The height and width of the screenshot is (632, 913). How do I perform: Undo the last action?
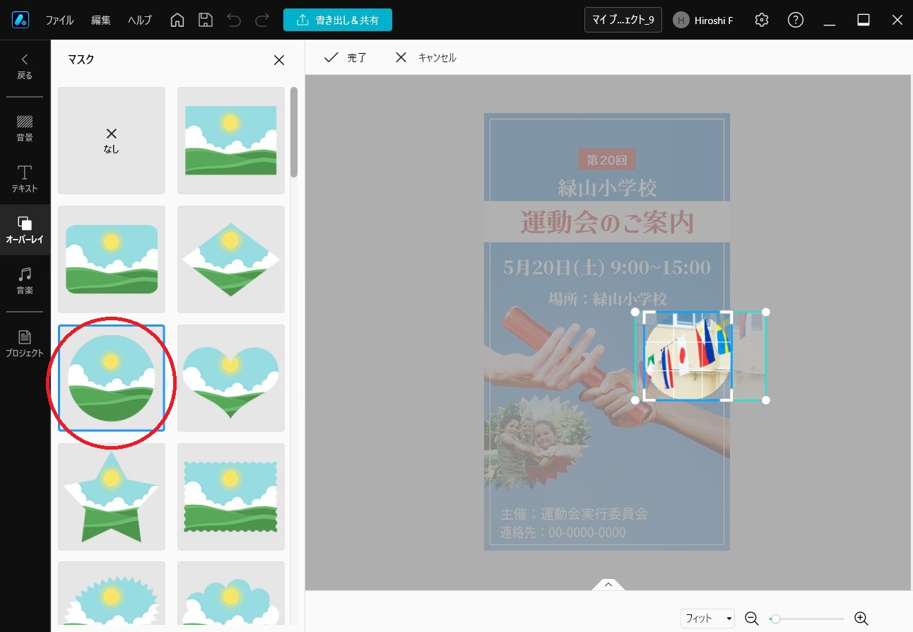coord(234,20)
